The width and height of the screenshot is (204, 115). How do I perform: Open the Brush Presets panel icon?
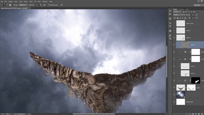[170, 35]
